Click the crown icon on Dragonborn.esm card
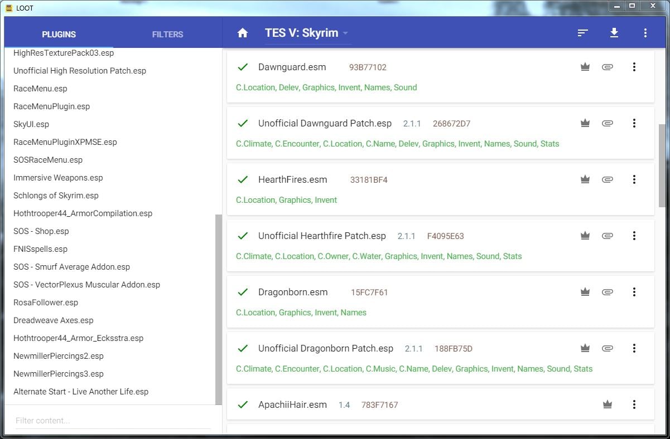Screen dimensions: 670x439 click(585, 292)
